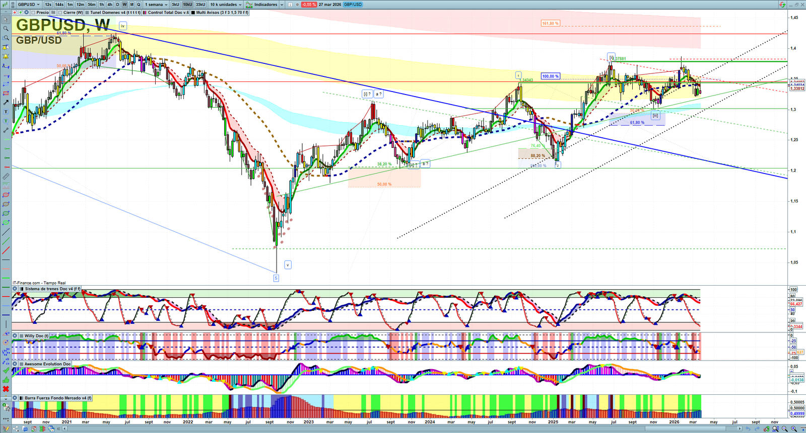Click the Multi Avisos black color swatch
The width and height of the screenshot is (806, 433).
tap(193, 13)
